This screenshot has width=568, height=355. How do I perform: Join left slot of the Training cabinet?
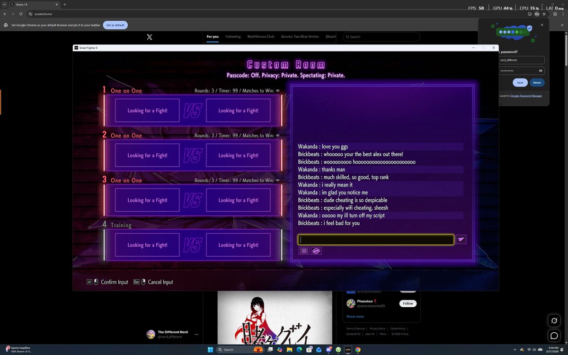(x=147, y=245)
